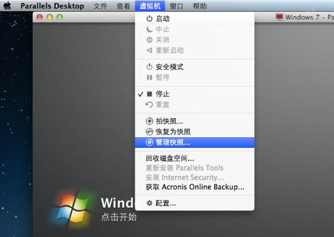Click the grayed 重置 menu item
The image size is (334, 237).
coord(195,105)
